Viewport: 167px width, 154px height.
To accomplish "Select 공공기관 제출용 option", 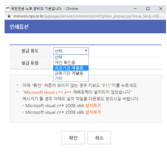I will pyautogui.click(x=71, y=68).
